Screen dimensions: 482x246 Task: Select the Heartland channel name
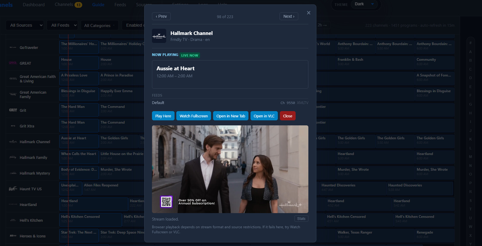pyautogui.click(x=28, y=205)
